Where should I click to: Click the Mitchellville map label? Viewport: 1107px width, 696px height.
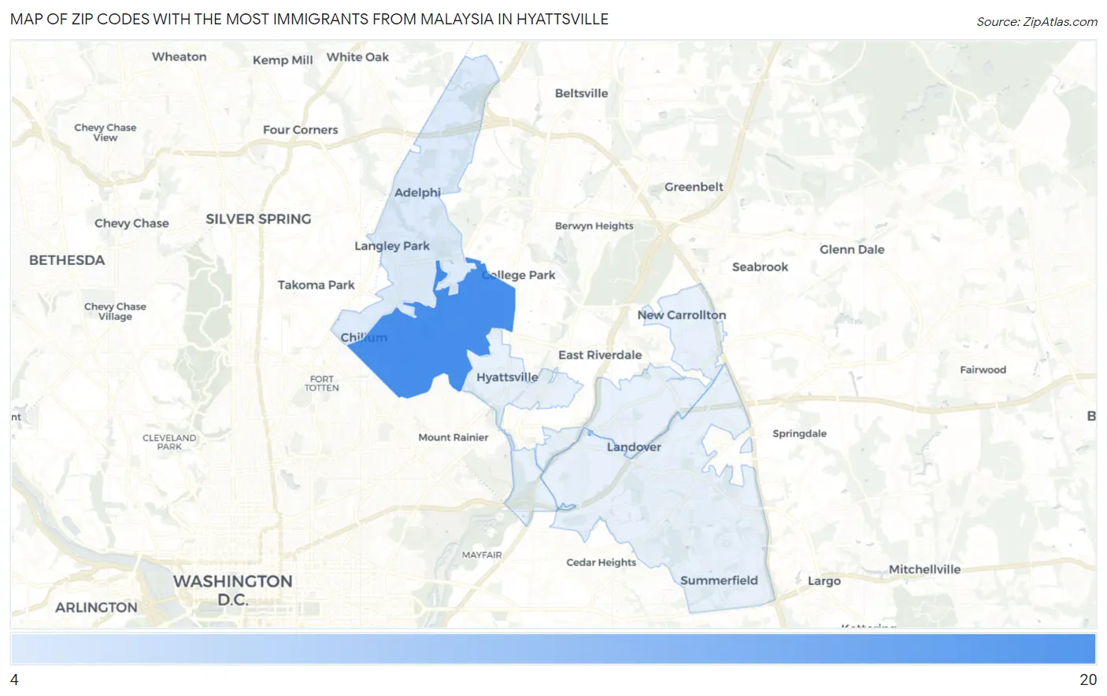point(924,569)
